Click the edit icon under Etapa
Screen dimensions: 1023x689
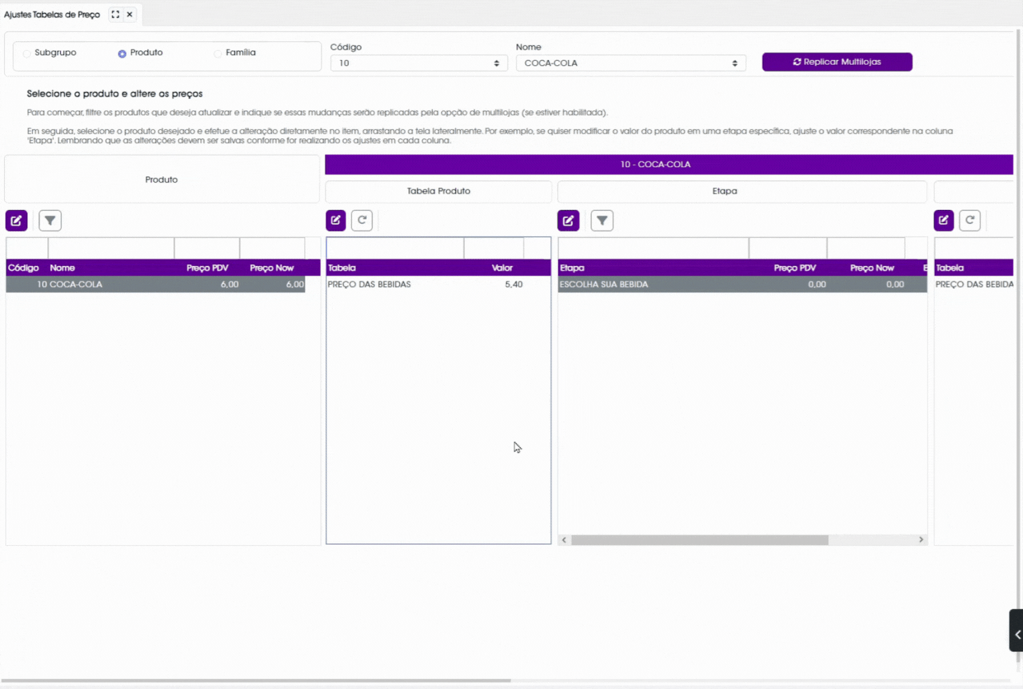point(568,221)
